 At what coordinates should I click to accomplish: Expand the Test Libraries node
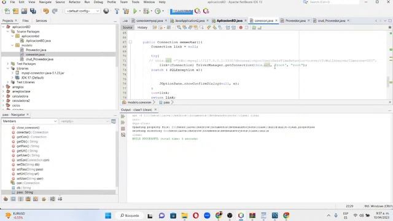[8, 82]
